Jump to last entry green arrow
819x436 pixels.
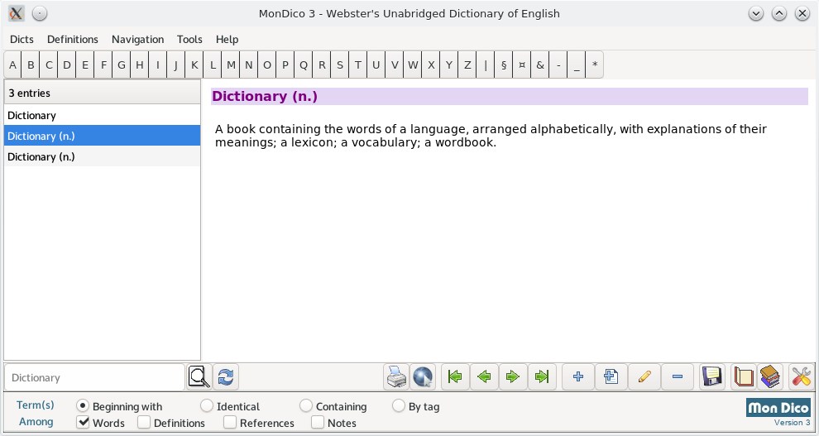click(542, 377)
